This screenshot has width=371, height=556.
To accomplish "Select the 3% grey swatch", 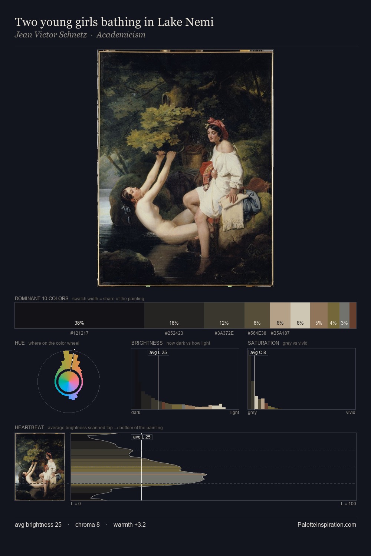I will coord(344,315).
